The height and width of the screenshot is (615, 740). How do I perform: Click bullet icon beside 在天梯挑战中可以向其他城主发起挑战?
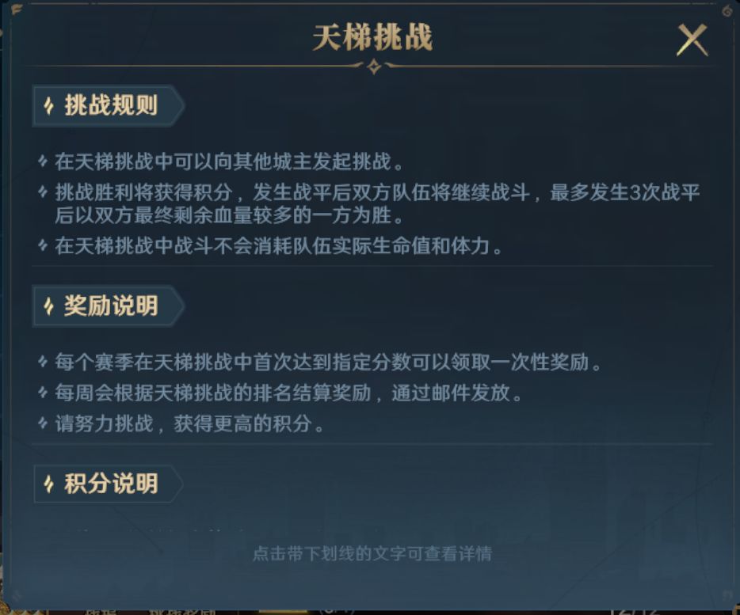tap(43, 161)
